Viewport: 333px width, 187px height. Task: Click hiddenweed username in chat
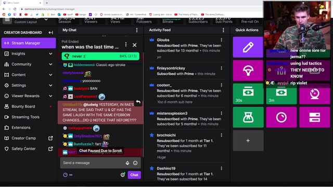[84, 65]
